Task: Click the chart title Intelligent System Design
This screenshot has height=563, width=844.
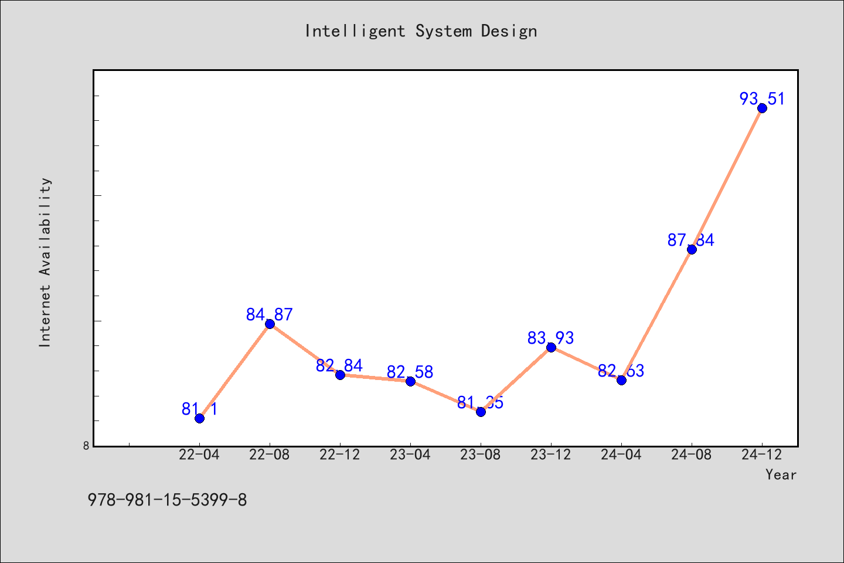Action: (421, 31)
